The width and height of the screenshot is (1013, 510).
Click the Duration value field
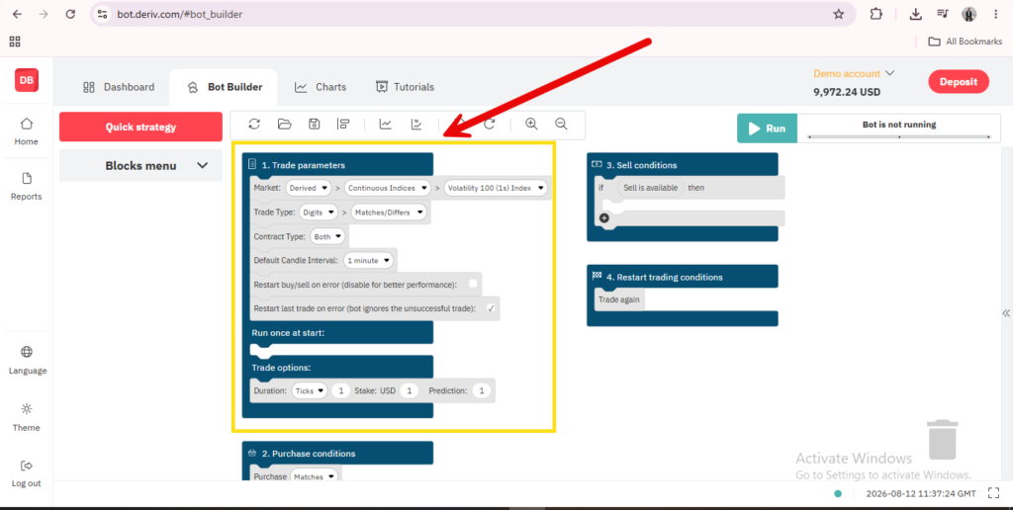tap(341, 390)
